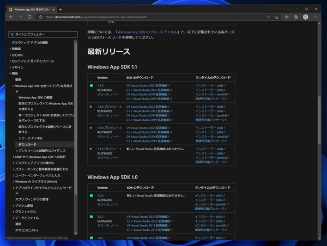This screenshot has height=246, width=327.
Task: Open 1.1.0 プレビュー 1 version link
Action: [109, 149]
